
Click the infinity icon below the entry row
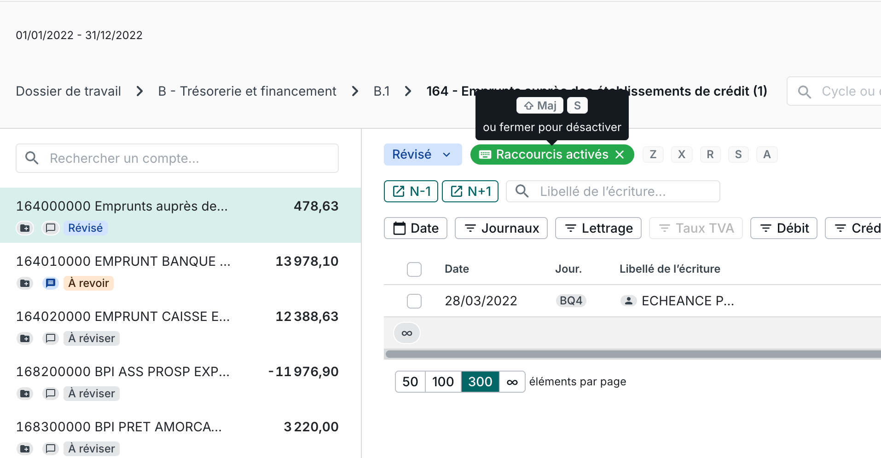click(x=407, y=333)
